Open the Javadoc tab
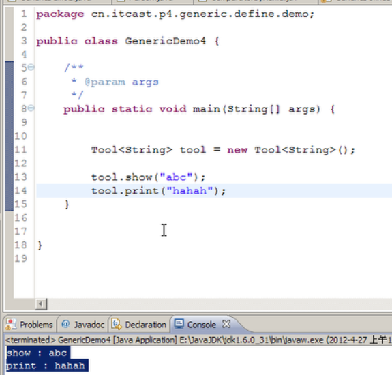The height and width of the screenshot is (375, 392). [82, 325]
